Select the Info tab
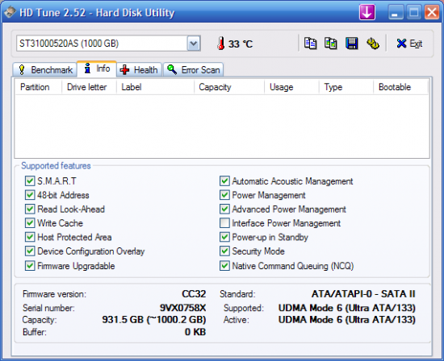 (x=97, y=68)
